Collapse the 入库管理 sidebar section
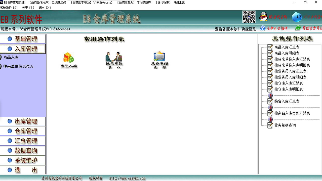 [23, 49]
